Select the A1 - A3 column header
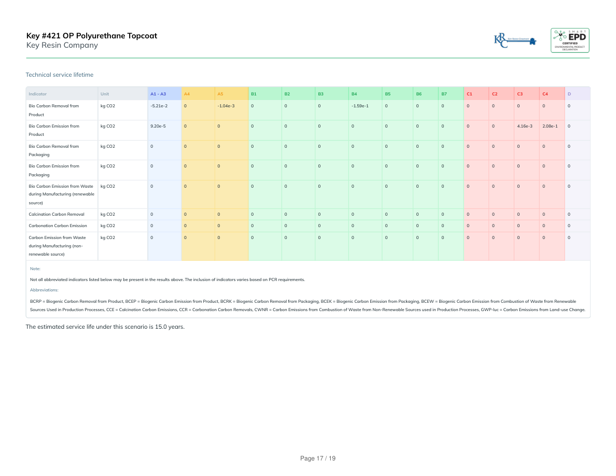Screen dimensions: 616x476 point(158,94)
